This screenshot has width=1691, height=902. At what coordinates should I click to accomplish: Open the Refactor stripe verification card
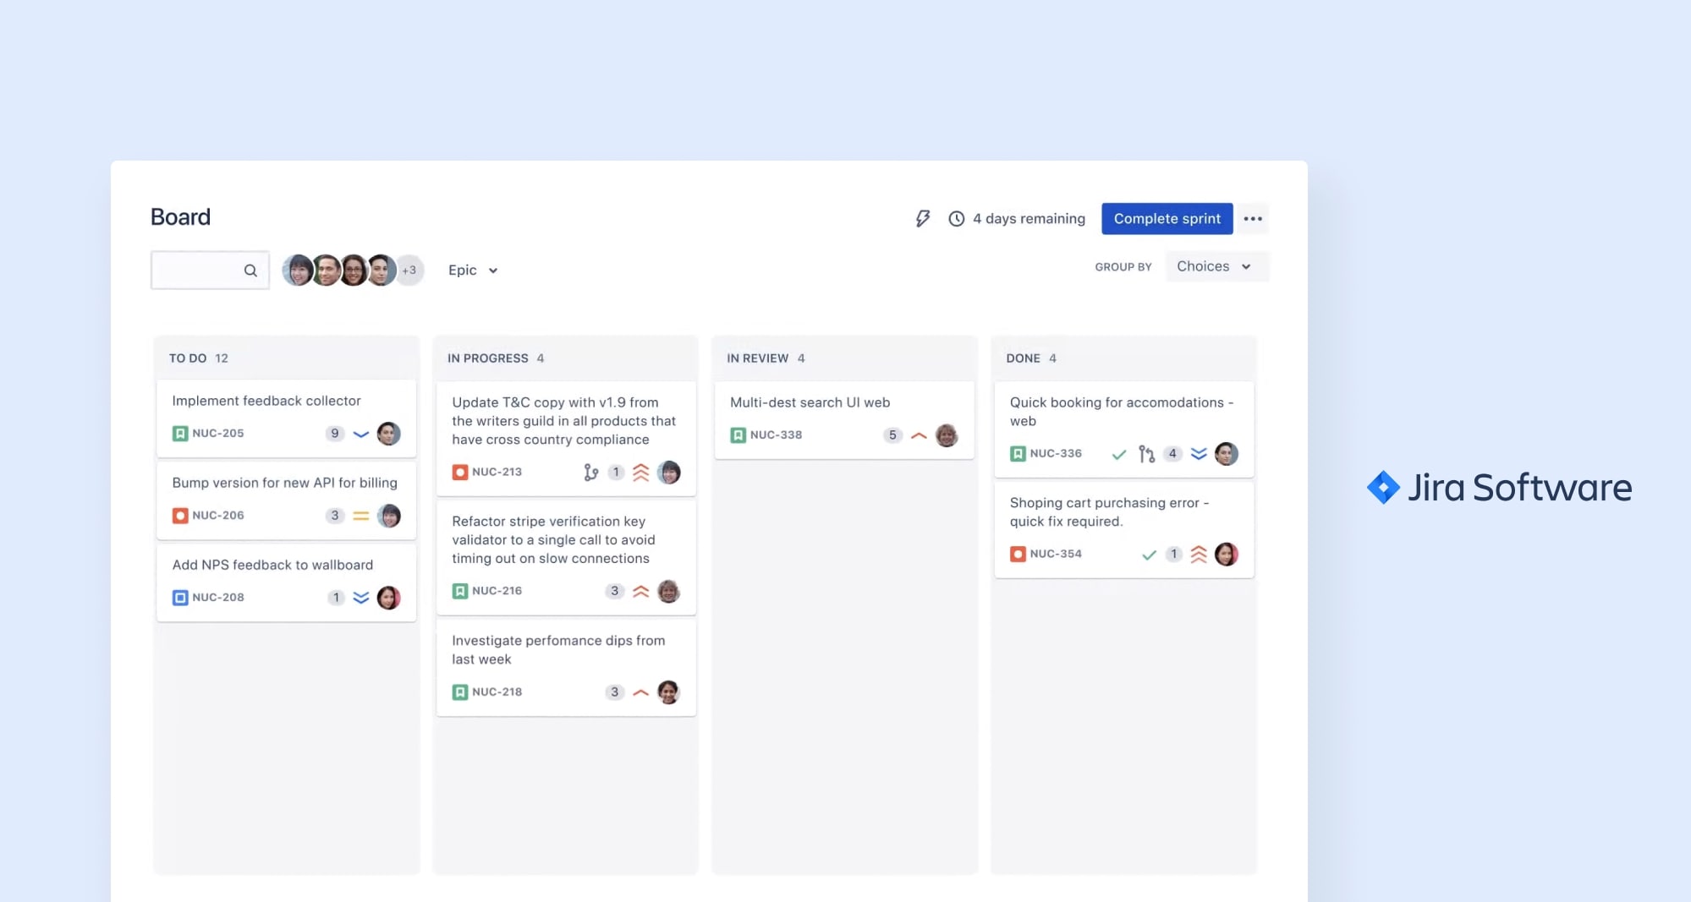pos(566,557)
